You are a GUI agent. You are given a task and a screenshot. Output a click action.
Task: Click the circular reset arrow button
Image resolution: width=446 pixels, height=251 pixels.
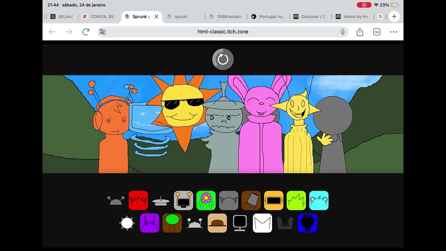tap(223, 59)
